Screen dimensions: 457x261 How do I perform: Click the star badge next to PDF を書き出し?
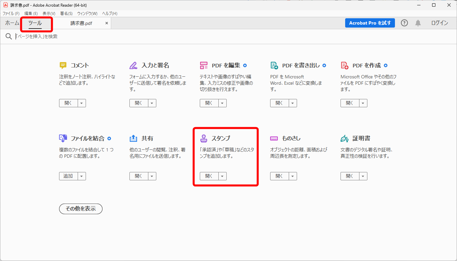tap(324, 65)
